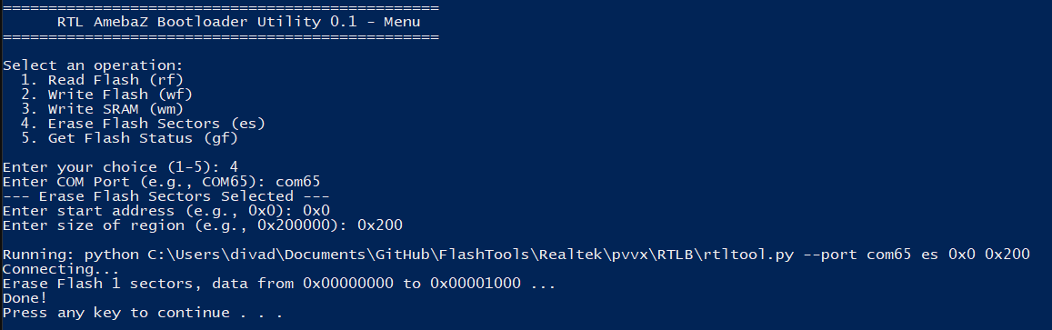Click the 'Done!' message
This screenshot has width=1052, height=330.
[x=25, y=298]
